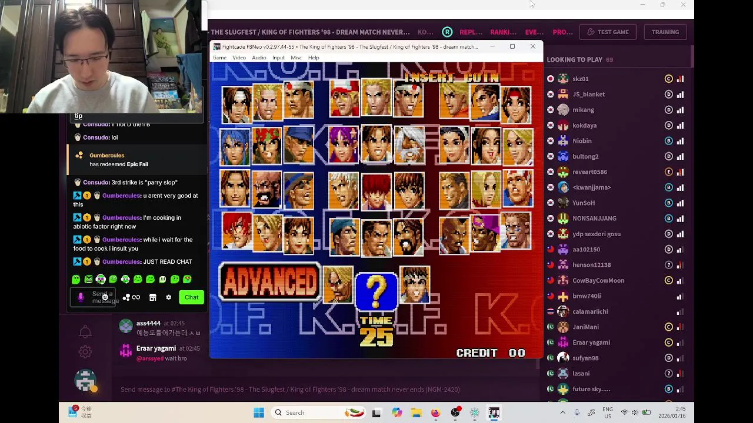Open the emoji picker in stream chat
Screen dimensions: 753x423
pyautogui.click(x=105, y=297)
